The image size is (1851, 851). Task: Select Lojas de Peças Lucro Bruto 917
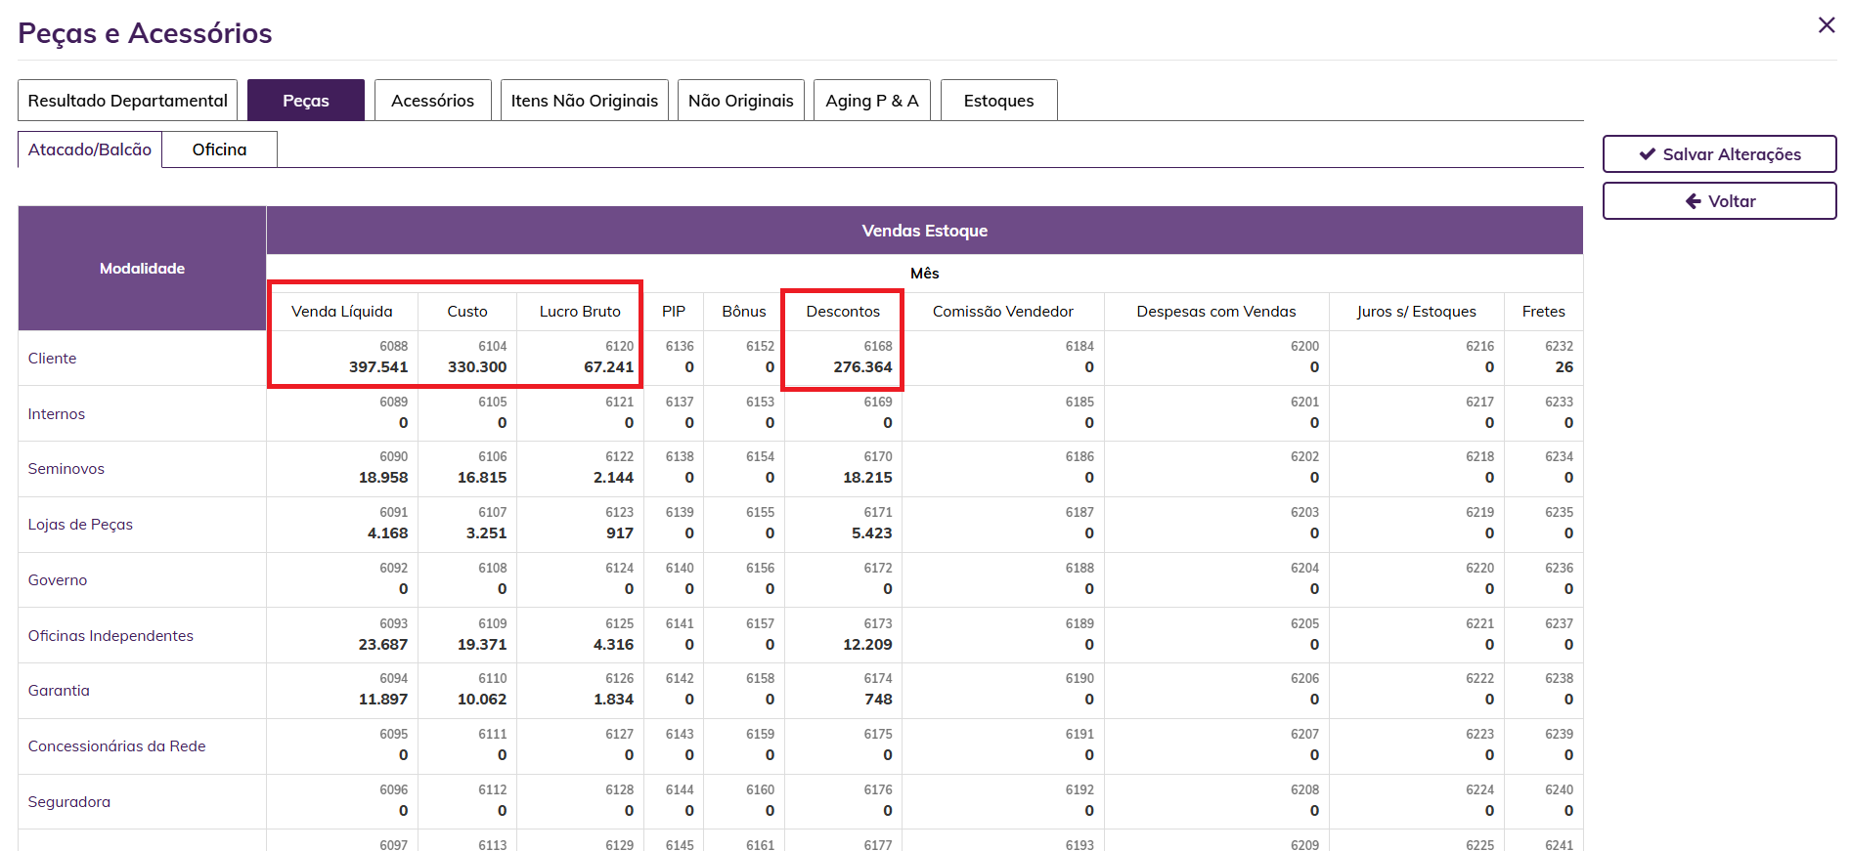click(x=619, y=533)
